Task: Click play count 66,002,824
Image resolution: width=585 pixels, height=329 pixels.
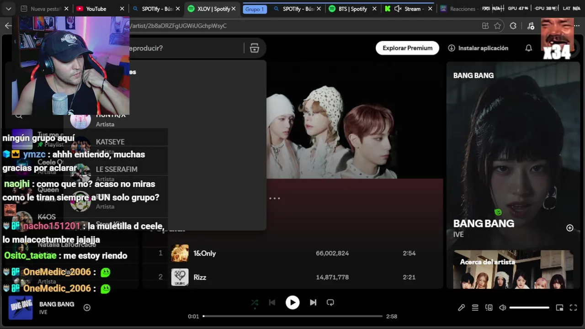Action: click(332, 253)
